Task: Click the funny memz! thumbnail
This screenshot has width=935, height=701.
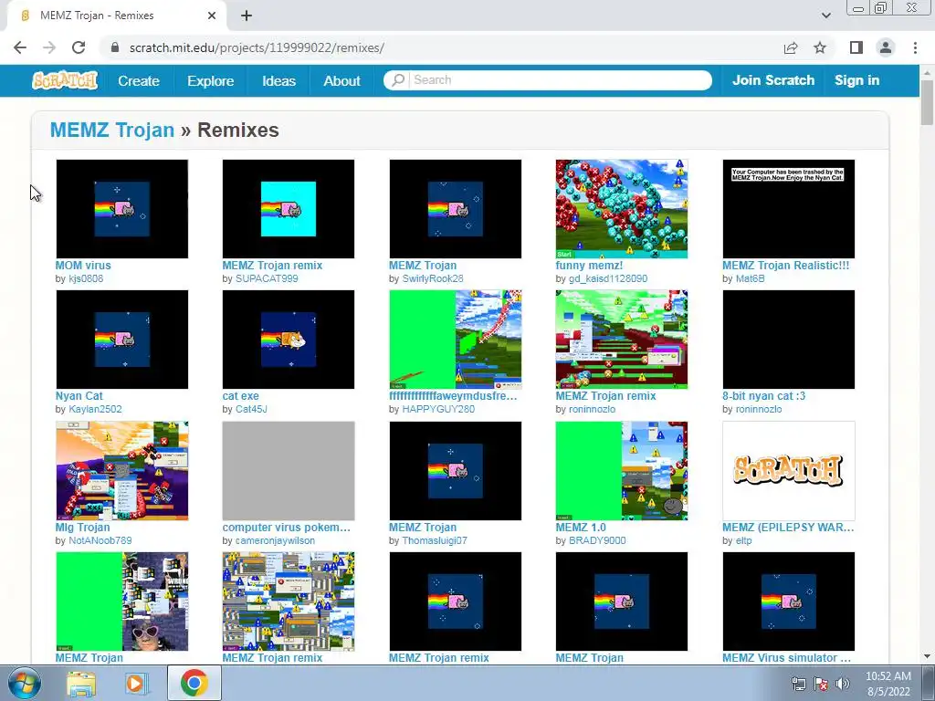Action: coord(621,209)
